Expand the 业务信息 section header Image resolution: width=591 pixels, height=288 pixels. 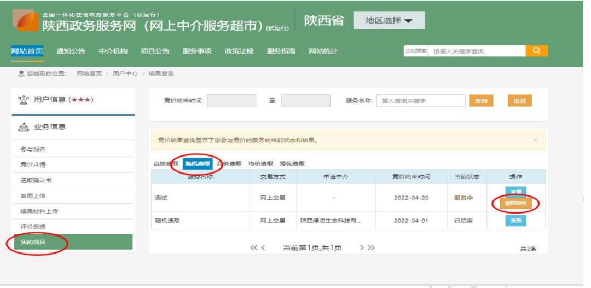tap(73, 127)
